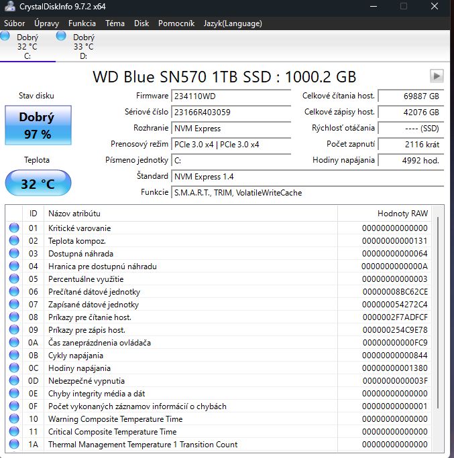Click status orb for Čas zaneprázdnenia ovládača
Viewport: 454px width, 458px height.
pyautogui.click(x=14, y=342)
